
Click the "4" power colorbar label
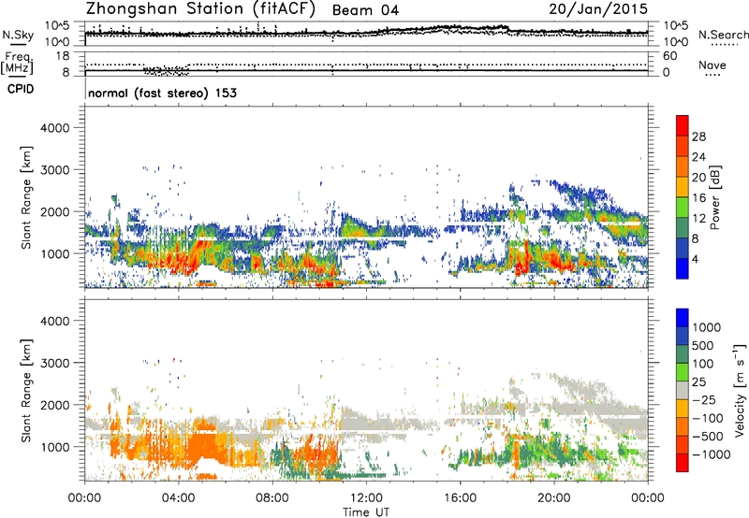click(x=695, y=259)
